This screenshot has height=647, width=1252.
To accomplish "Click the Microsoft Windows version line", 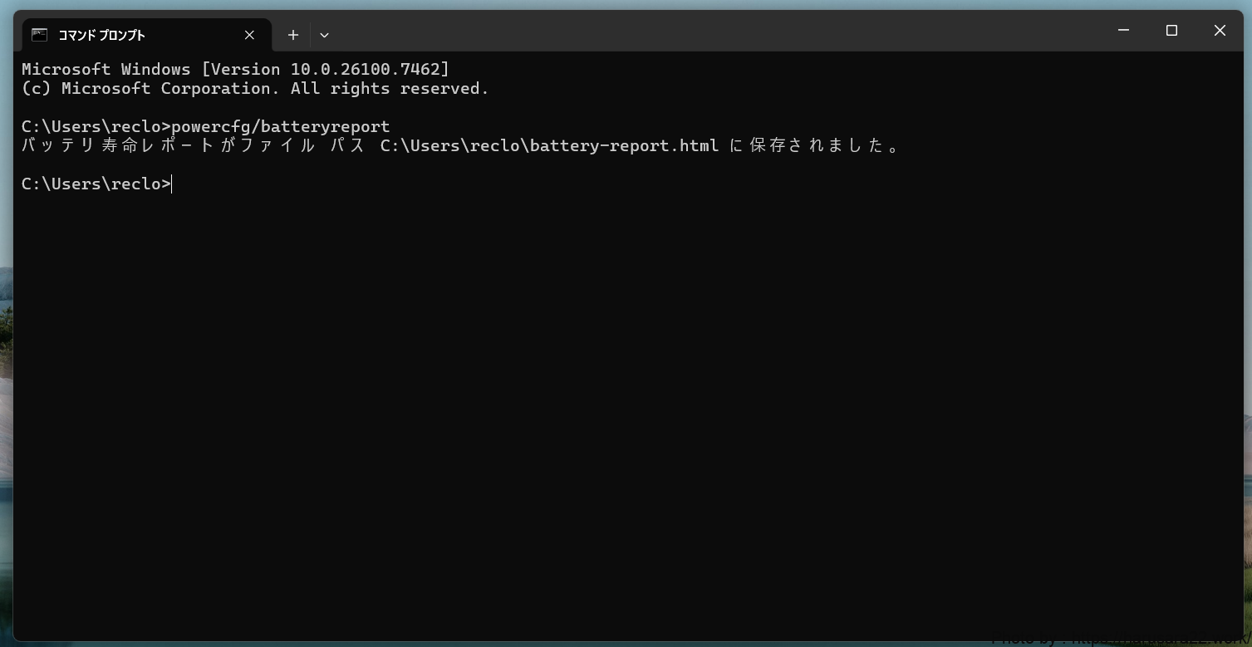I will (234, 70).
